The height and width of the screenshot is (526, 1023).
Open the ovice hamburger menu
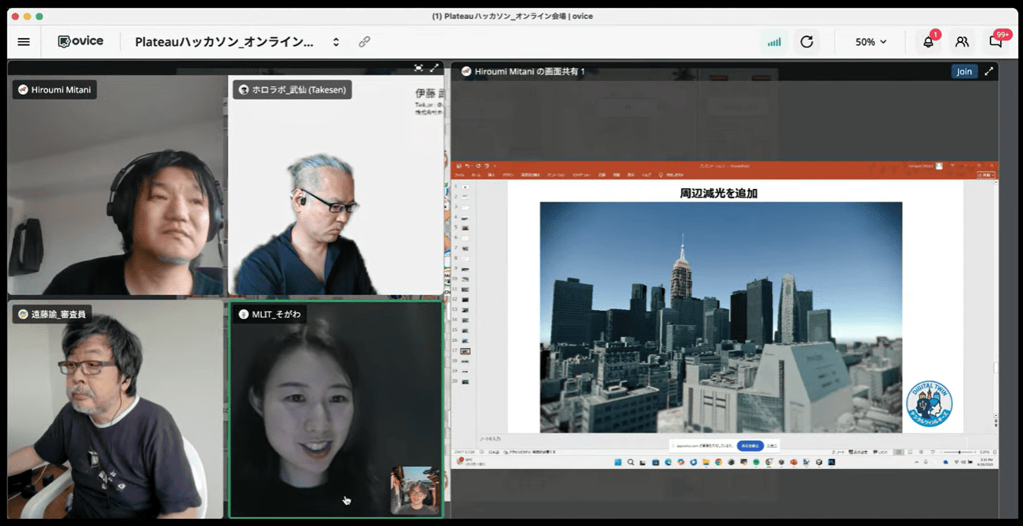24,42
